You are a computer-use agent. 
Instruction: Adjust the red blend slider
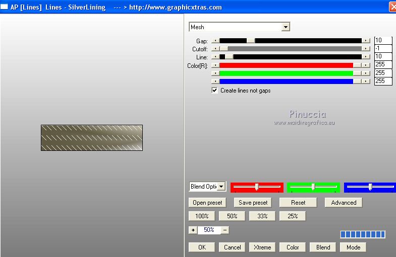(257, 187)
